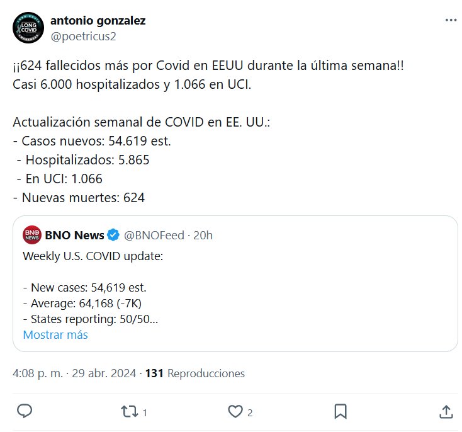Viewport: 462px width, 432px height.
Task: Open the Long Covid profile avatar
Action: (28, 28)
